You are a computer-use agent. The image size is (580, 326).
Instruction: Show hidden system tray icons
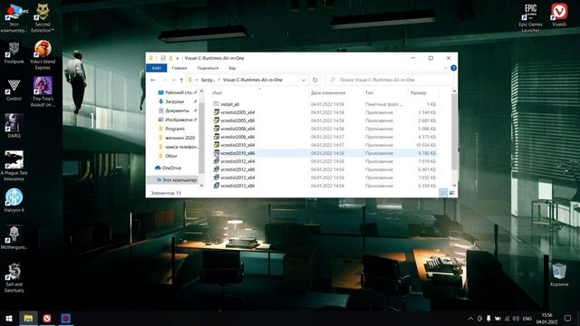470,318
